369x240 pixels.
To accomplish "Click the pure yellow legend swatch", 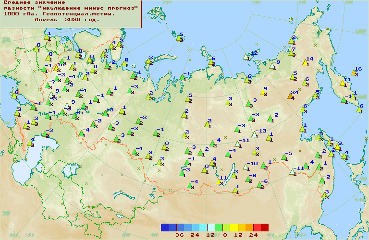I will [x=234, y=228].
